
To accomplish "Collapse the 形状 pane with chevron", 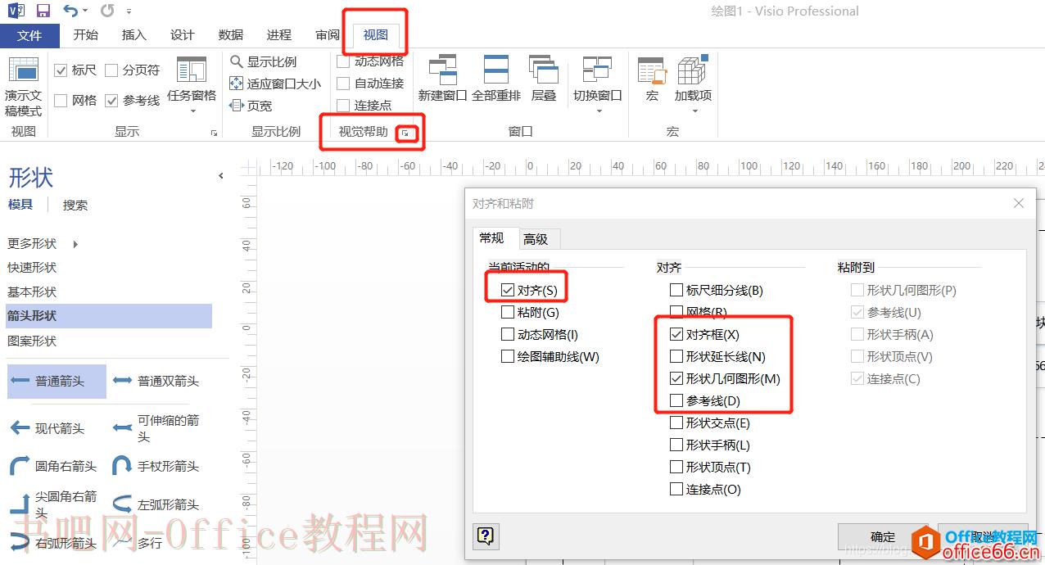I will coord(220,176).
